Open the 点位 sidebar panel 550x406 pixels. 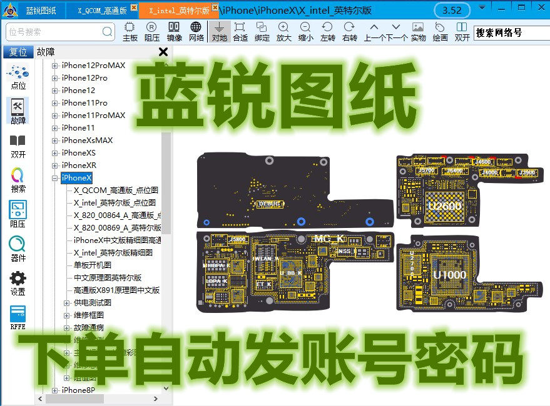click(x=18, y=77)
